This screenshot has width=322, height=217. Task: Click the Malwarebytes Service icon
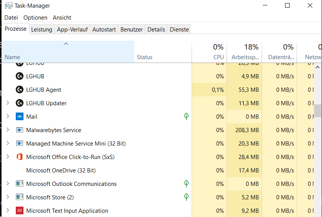(20, 130)
